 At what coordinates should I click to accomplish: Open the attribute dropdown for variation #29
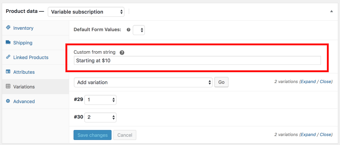tap(100, 100)
